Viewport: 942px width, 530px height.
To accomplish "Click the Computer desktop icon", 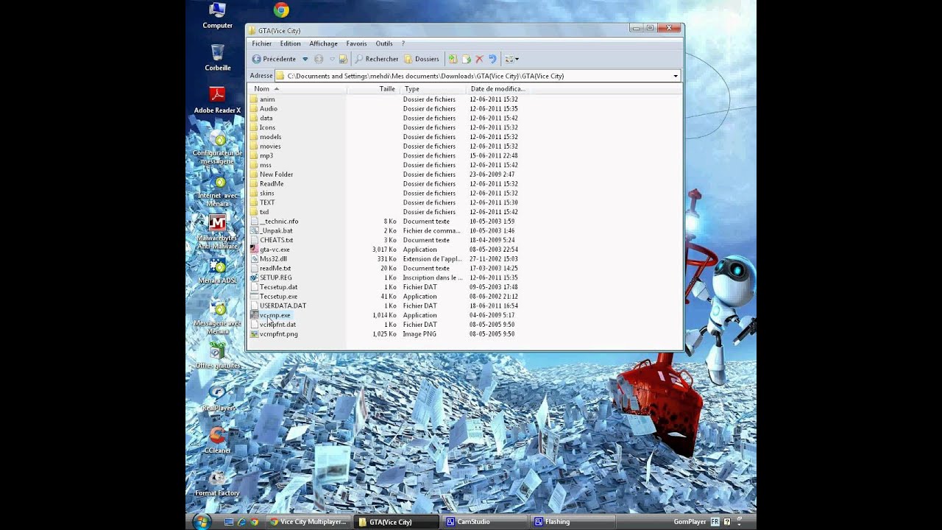I will tap(217, 15).
